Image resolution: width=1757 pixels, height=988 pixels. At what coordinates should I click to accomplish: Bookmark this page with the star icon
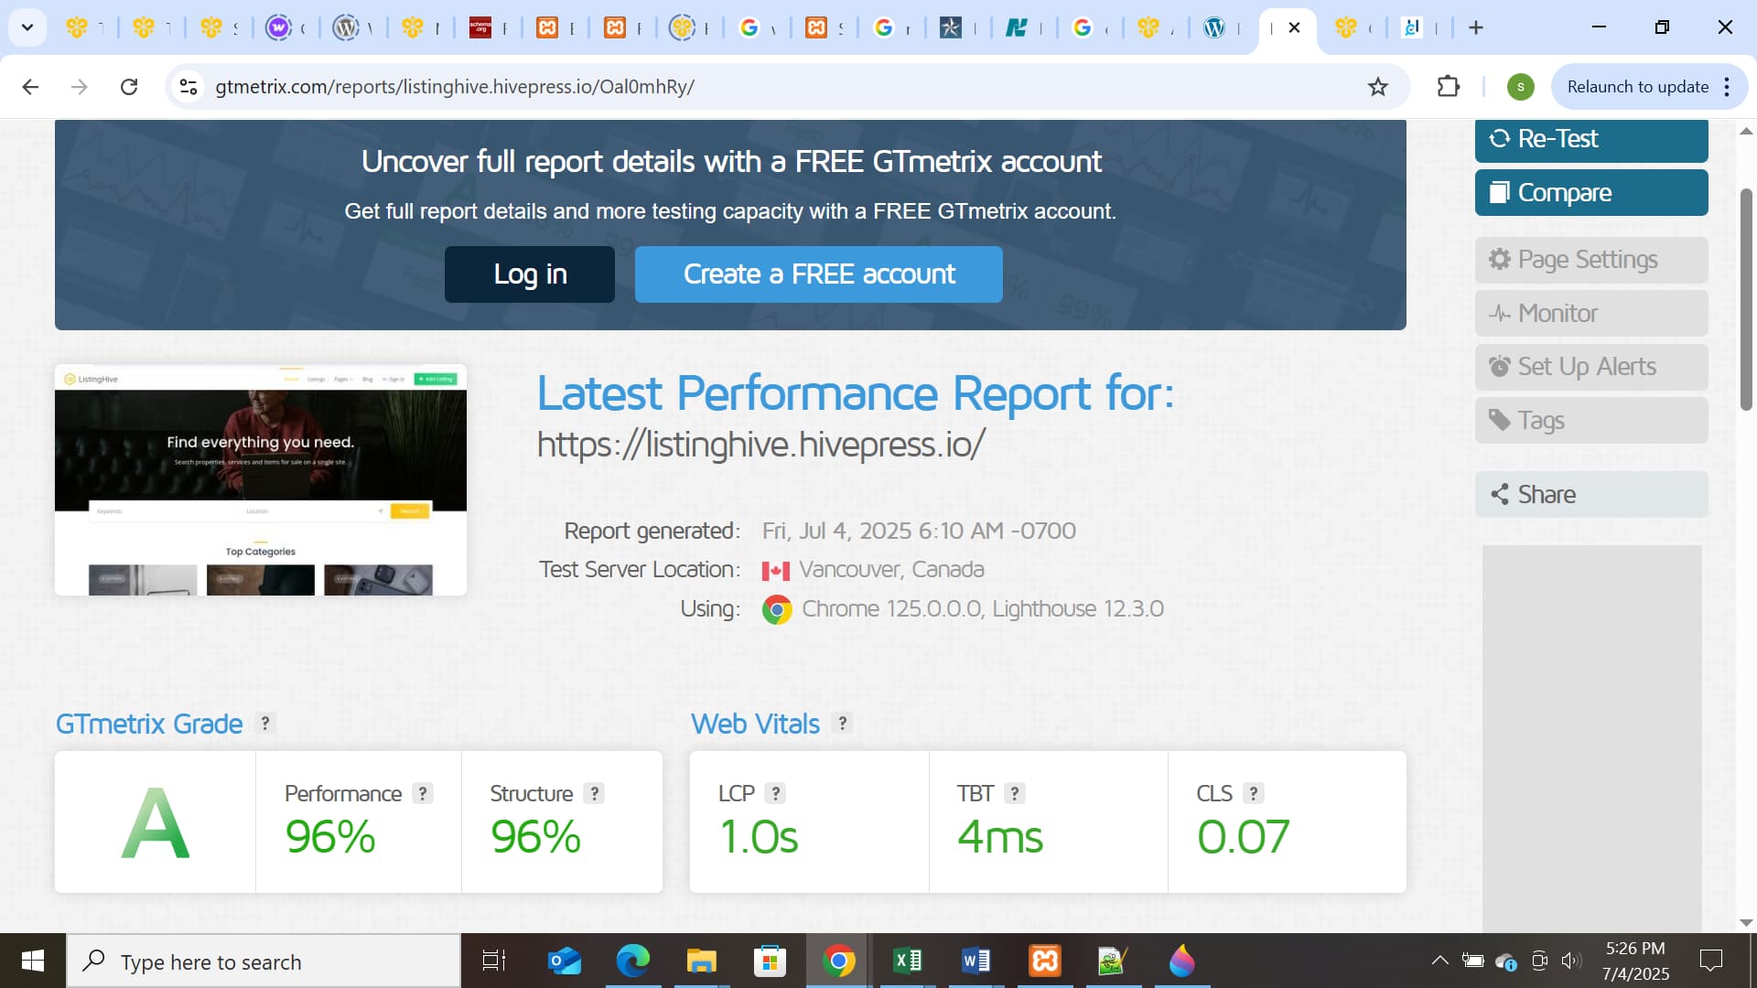click(1378, 87)
